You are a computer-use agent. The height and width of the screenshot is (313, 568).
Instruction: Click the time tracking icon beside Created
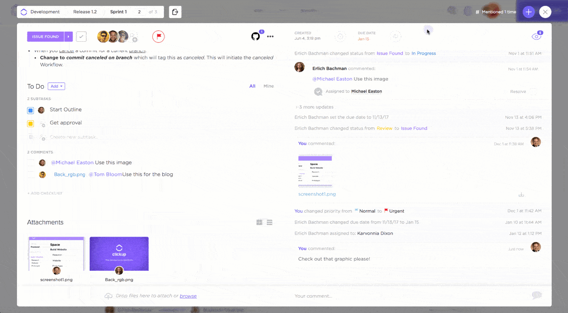[340, 37]
